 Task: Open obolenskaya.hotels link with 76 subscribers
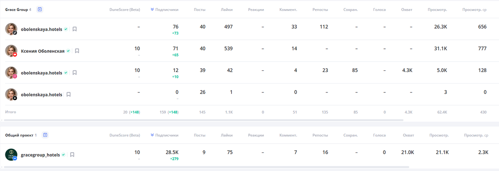[42, 29]
